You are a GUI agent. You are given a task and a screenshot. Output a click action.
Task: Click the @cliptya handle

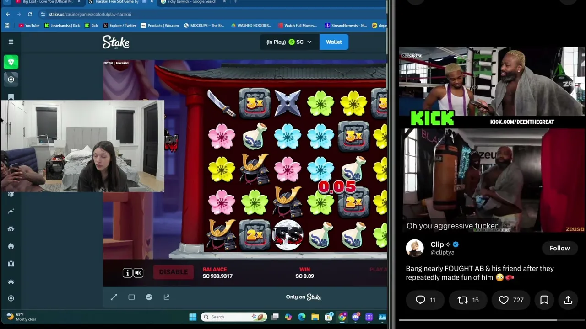pyautogui.click(x=442, y=253)
